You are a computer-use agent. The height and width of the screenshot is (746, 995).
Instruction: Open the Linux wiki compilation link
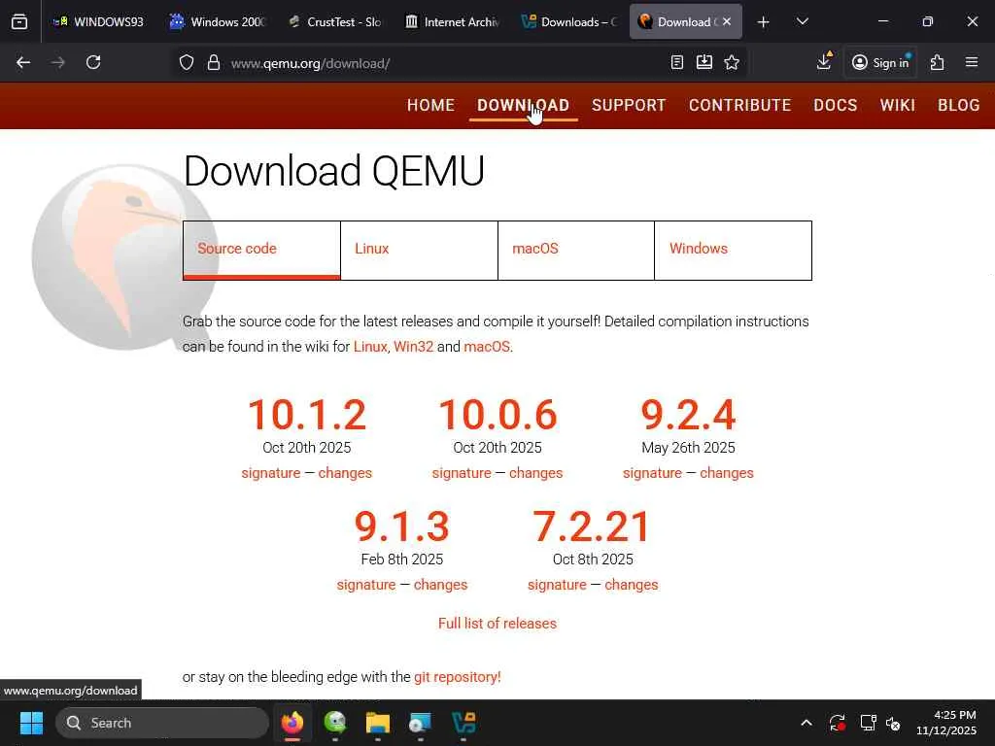pyautogui.click(x=370, y=347)
